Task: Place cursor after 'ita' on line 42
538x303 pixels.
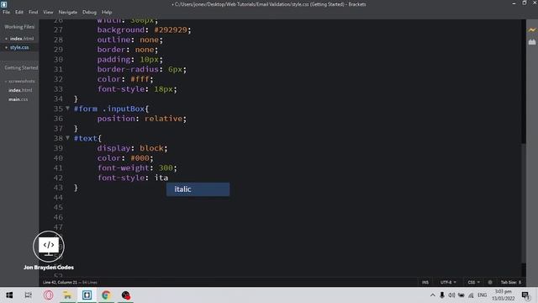Action: click(168, 178)
